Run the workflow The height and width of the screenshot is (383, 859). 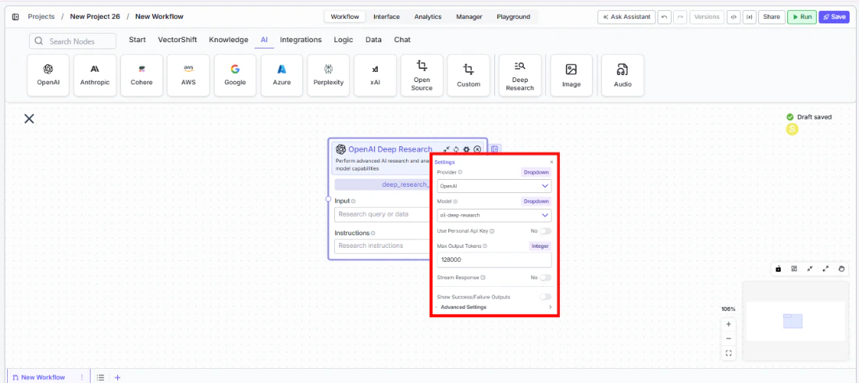pyautogui.click(x=801, y=17)
